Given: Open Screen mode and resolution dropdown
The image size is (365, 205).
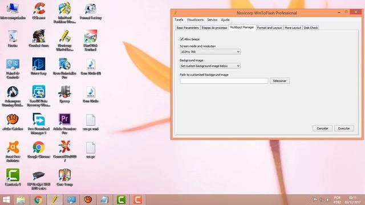Looking at the screenshot, I should pyautogui.click(x=210, y=52).
